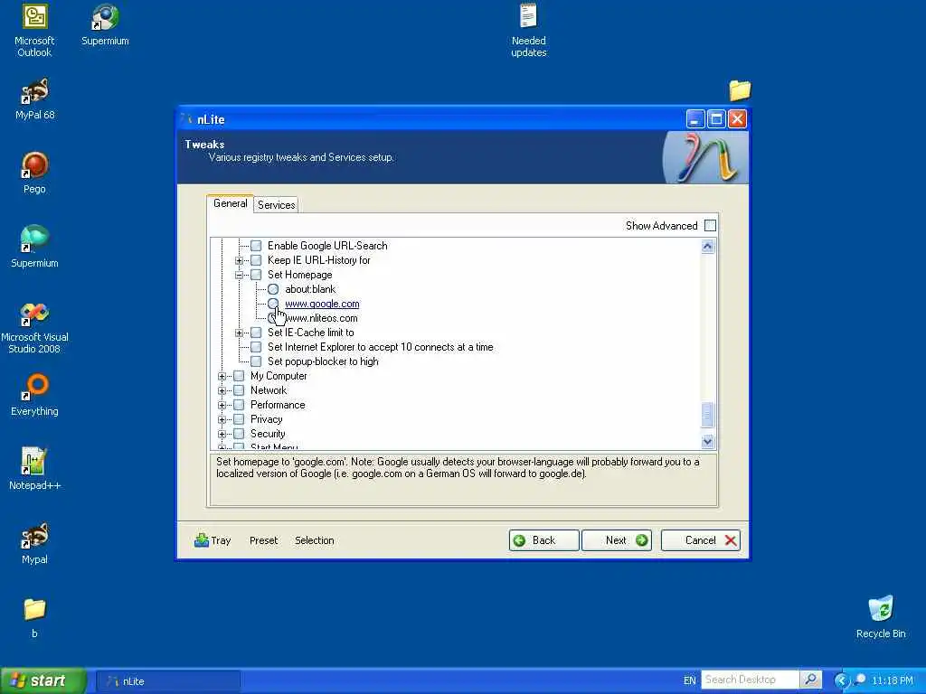This screenshot has height=694, width=926.
Task: Click the nLite logo in the header
Action: point(705,157)
